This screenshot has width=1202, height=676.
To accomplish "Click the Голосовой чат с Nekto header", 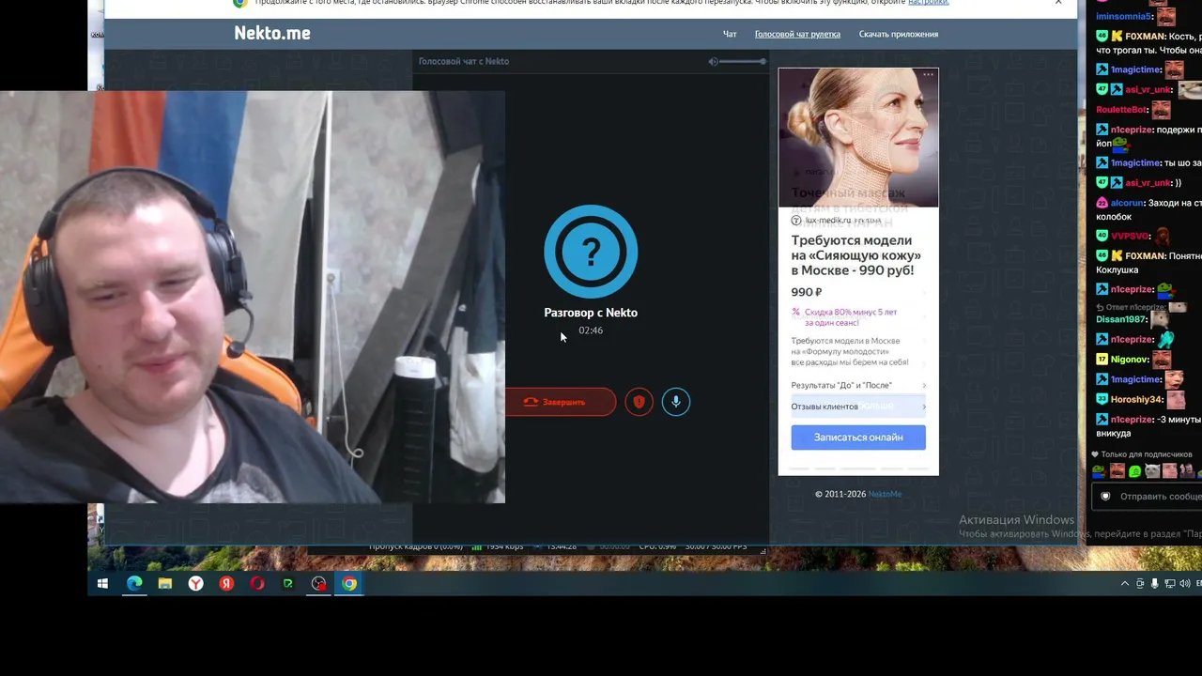I will [x=464, y=61].
